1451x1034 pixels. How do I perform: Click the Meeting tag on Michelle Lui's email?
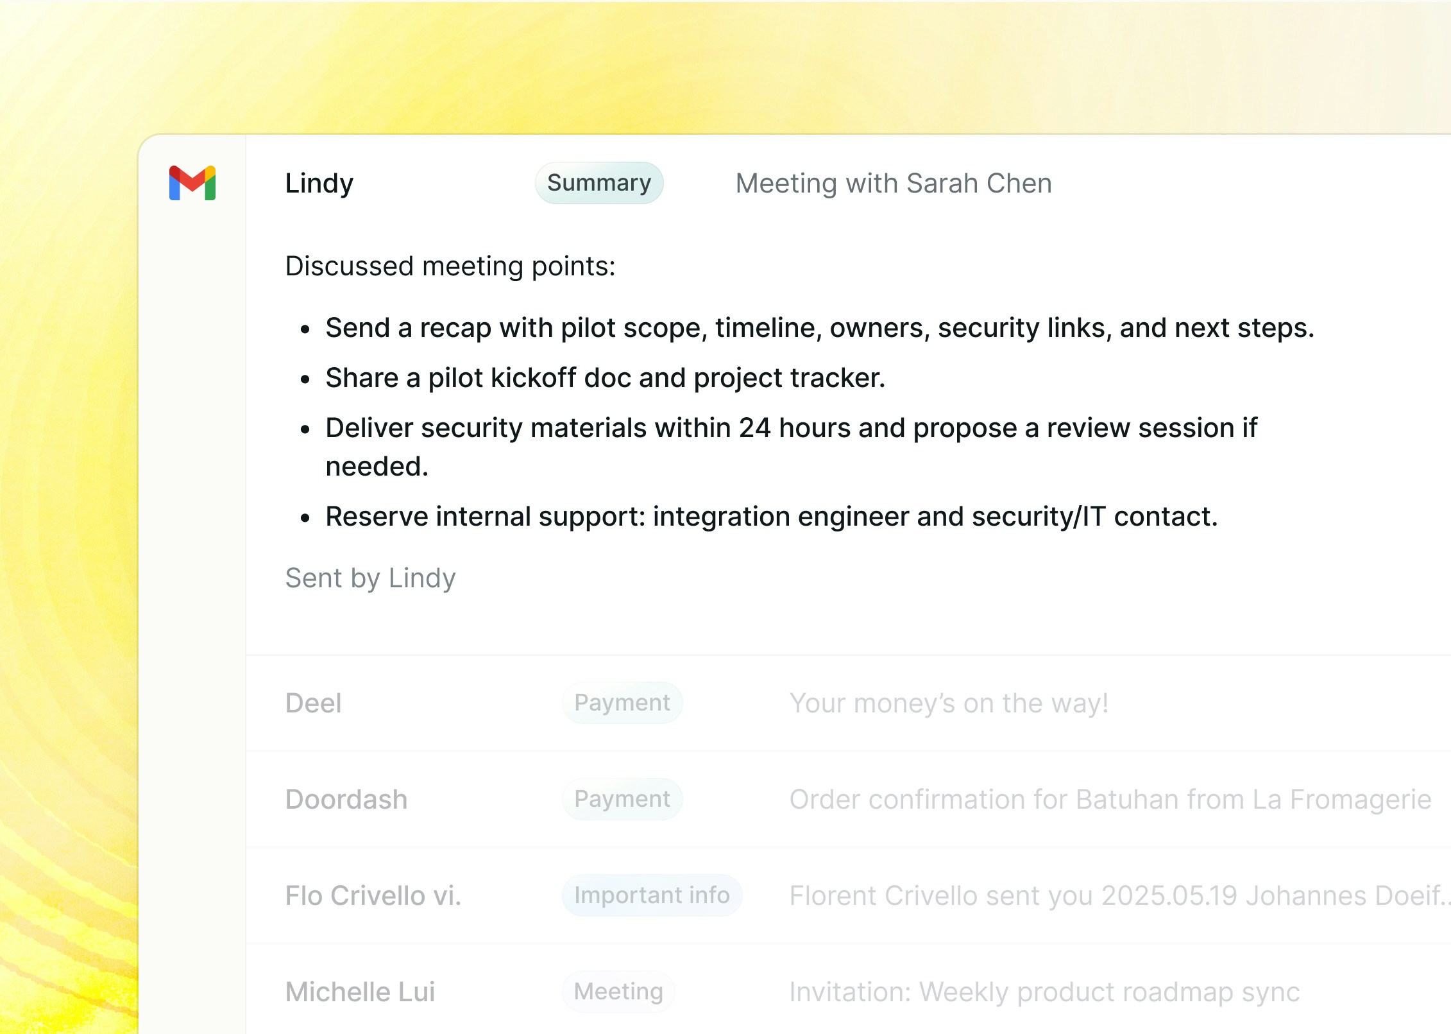(x=617, y=991)
